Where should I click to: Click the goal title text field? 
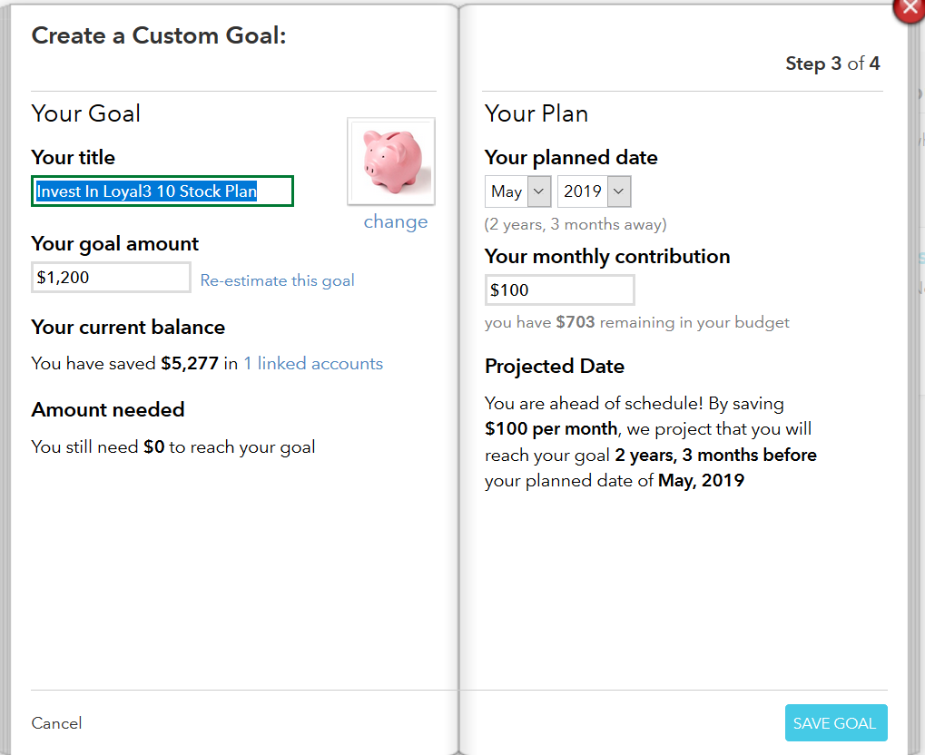tap(162, 191)
